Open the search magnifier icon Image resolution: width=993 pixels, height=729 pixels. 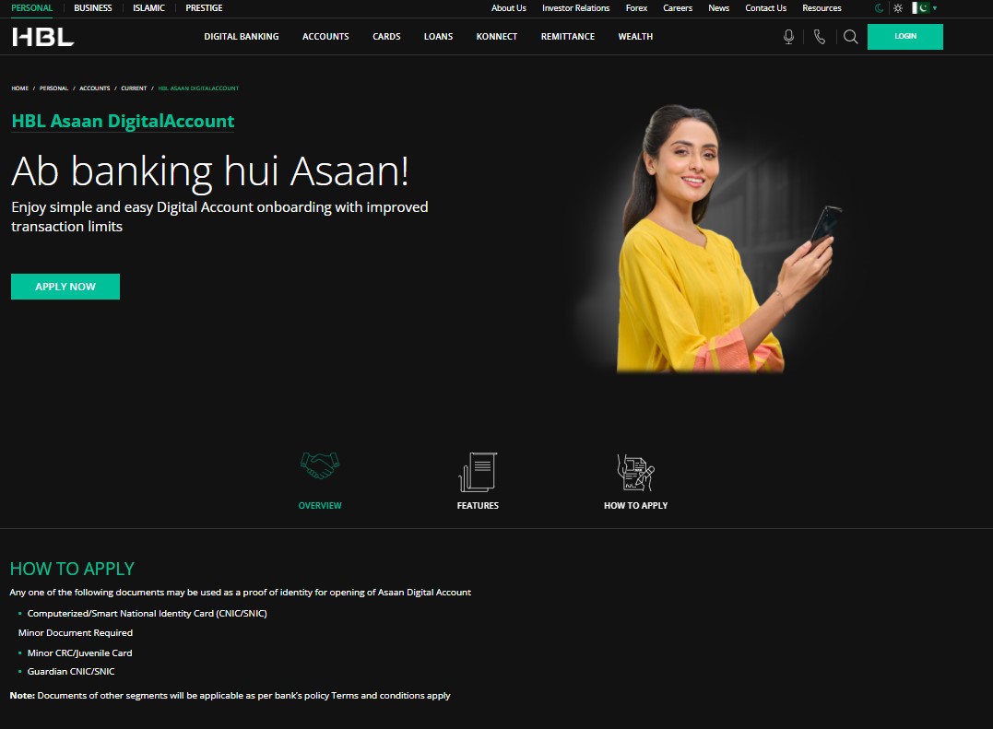[x=850, y=37]
